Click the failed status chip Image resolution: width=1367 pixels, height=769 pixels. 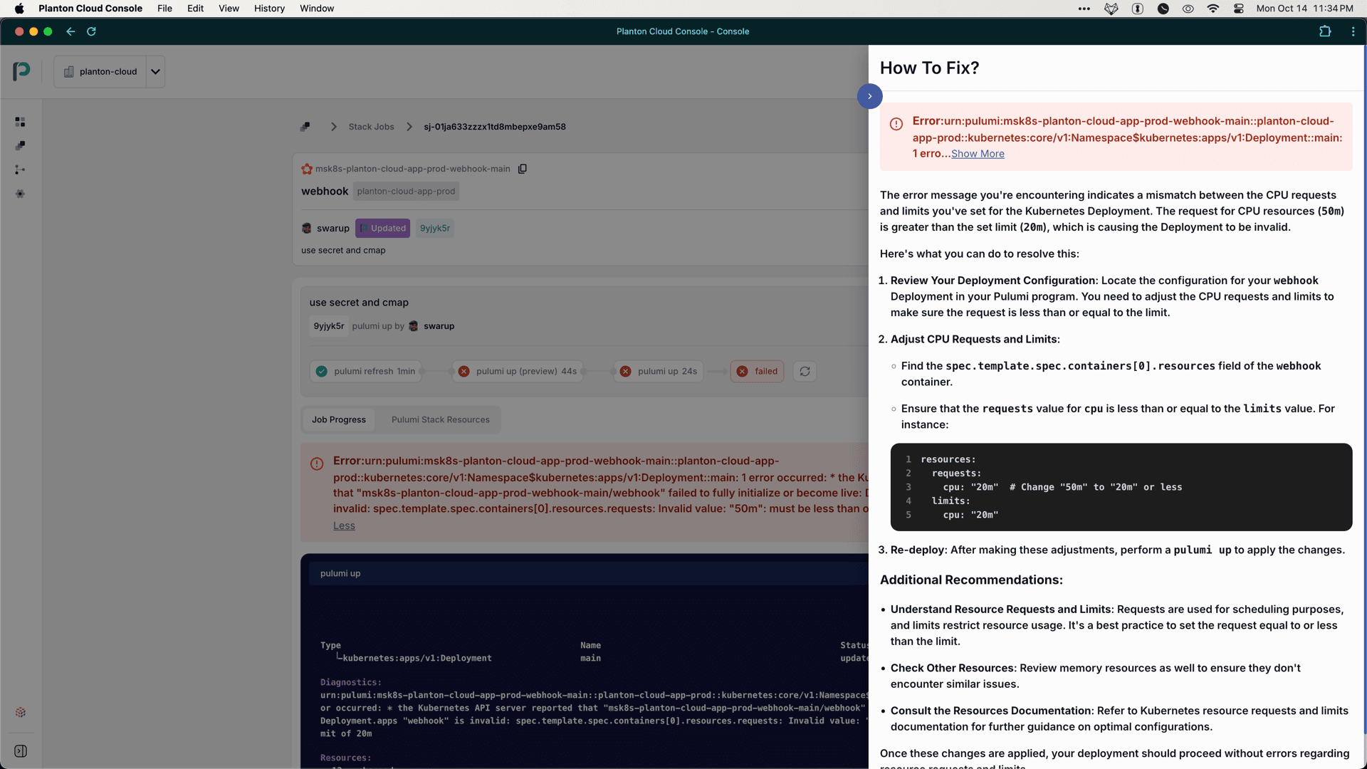(757, 372)
